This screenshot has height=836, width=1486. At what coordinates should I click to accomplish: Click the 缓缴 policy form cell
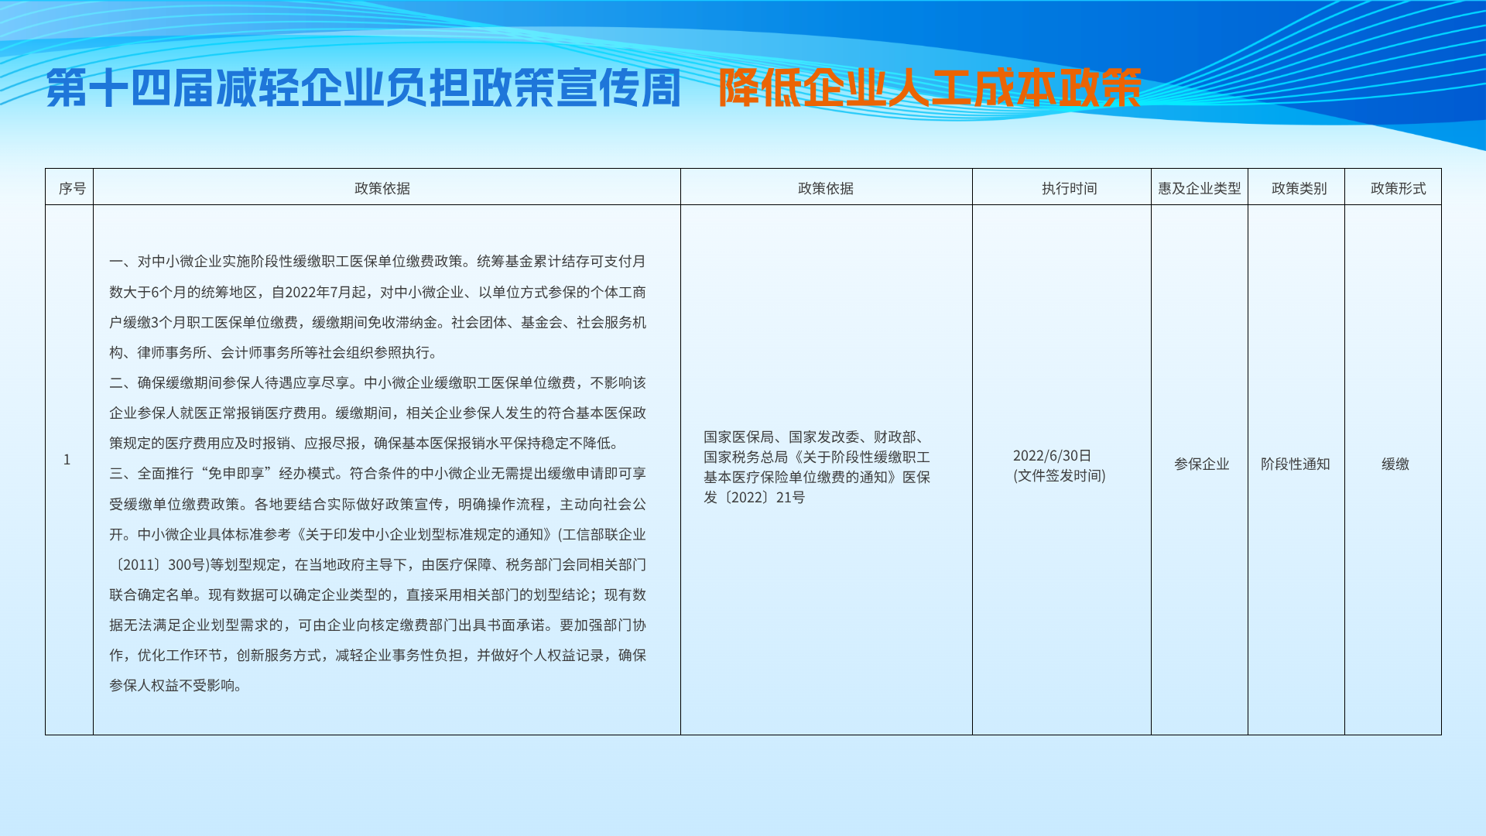(1395, 464)
